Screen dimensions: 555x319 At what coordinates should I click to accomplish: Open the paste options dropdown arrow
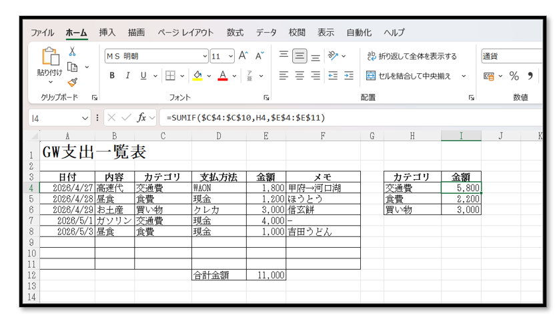pos(50,82)
